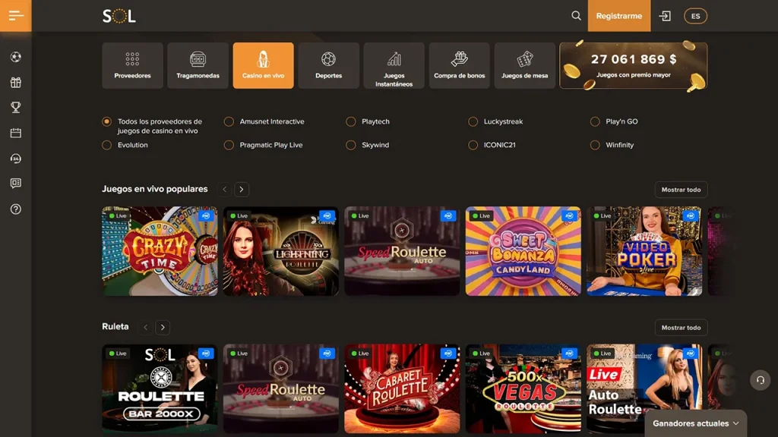Open Speed Roulette Auto in popular games

[402, 251]
